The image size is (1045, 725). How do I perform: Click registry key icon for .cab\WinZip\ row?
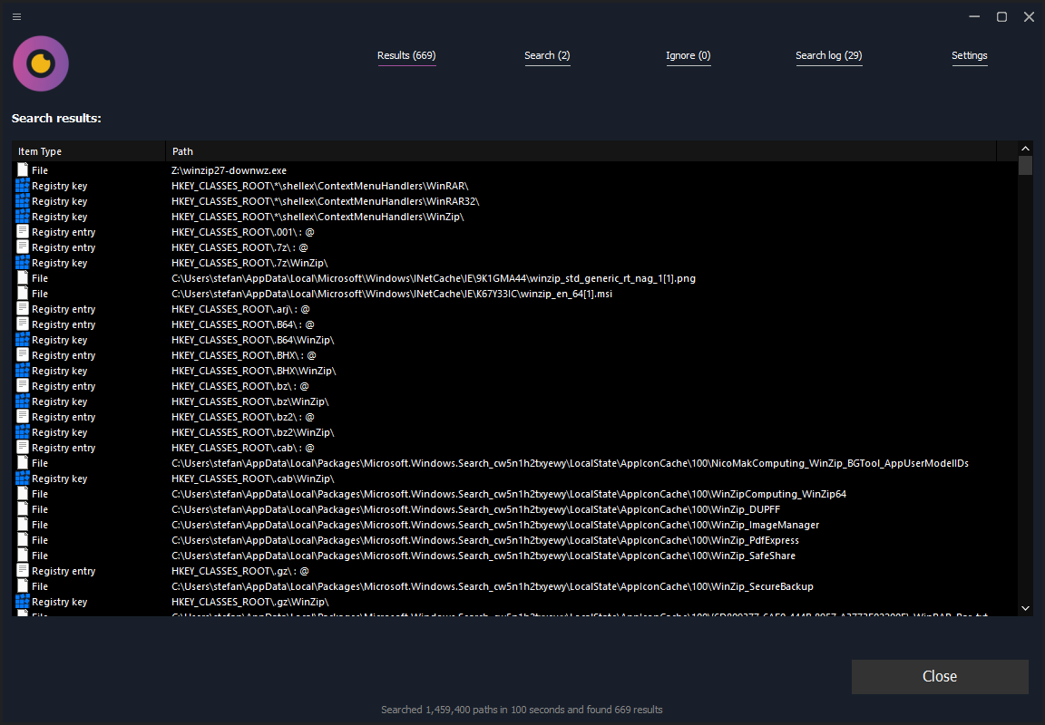click(x=23, y=478)
